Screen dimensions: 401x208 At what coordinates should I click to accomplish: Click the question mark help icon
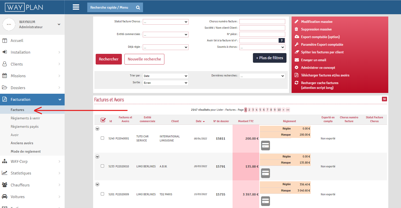[282, 41]
